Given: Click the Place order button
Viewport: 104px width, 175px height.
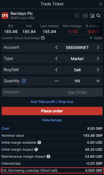Looking at the screenshot, I should (x=52, y=111).
